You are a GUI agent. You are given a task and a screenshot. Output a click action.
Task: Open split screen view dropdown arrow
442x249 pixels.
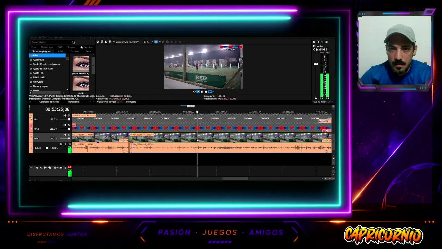coord(114,42)
